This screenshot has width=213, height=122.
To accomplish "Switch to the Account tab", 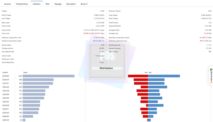I will [x=7, y=4].
